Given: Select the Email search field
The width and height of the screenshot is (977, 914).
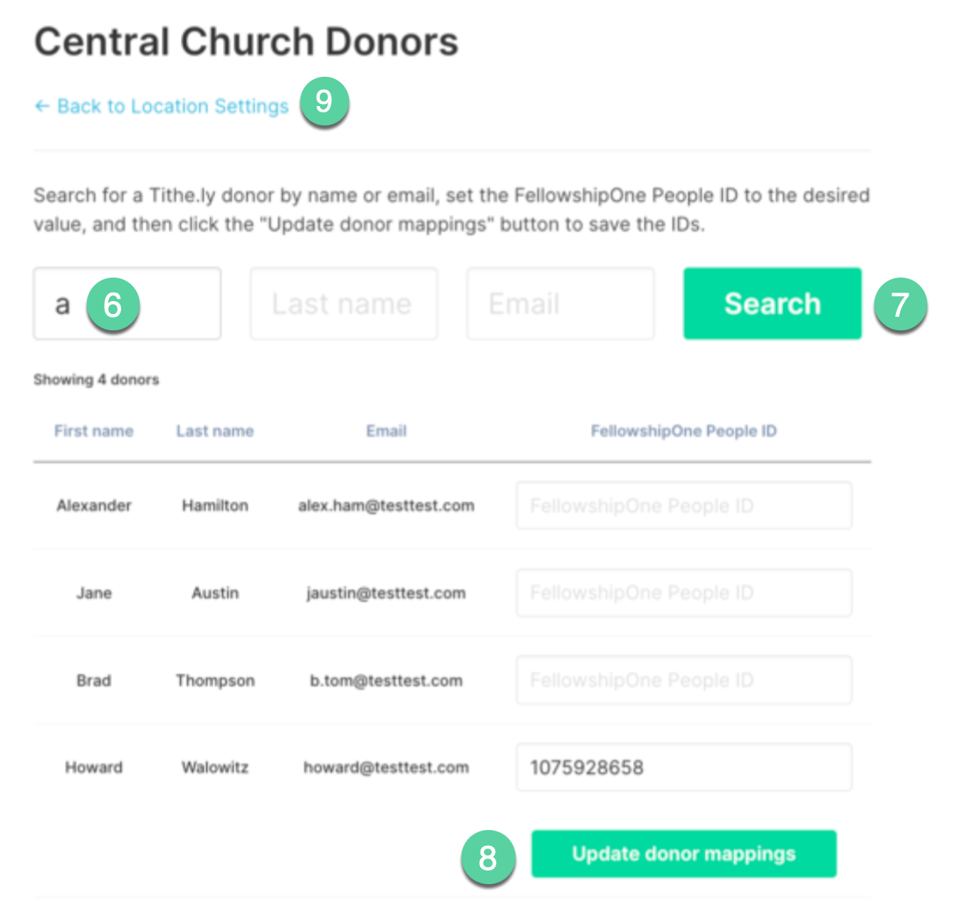Looking at the screenshot, I should (x=560, y=304).
